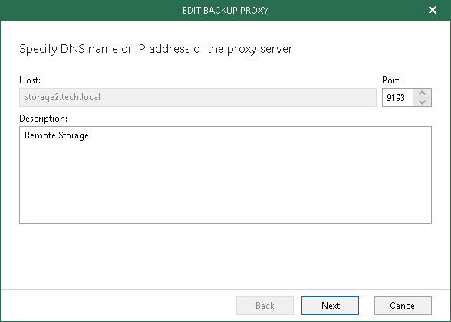Cancel editing the backup proxy
Image resolution: width=451 pixels, height=322 pixels.
(403, 306)
